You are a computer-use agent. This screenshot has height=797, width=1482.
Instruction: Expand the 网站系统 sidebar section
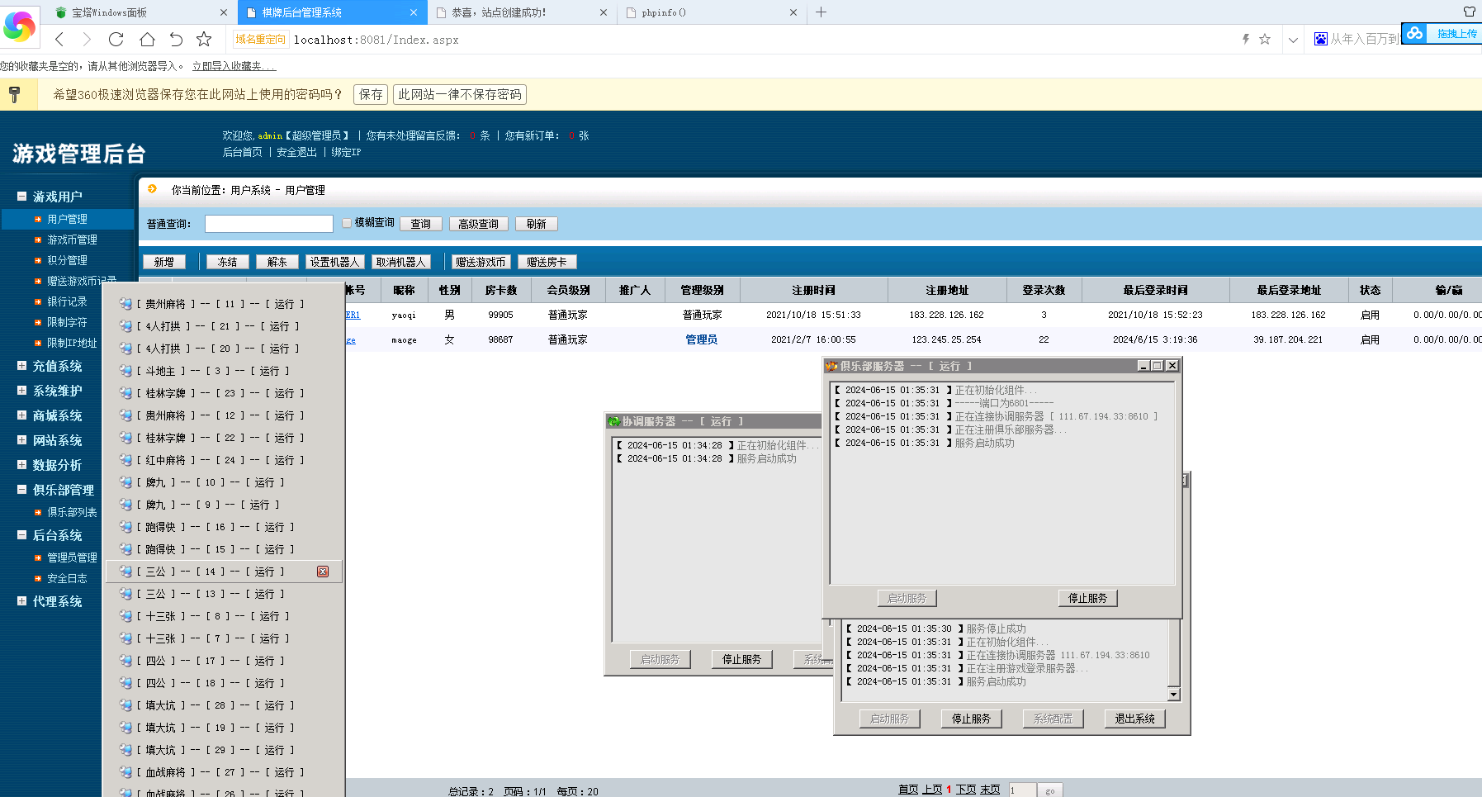21,439
